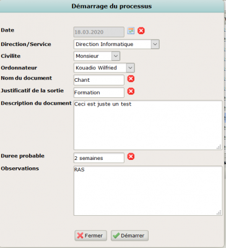Grab the resize handle of Description text area

click(219, 147)
